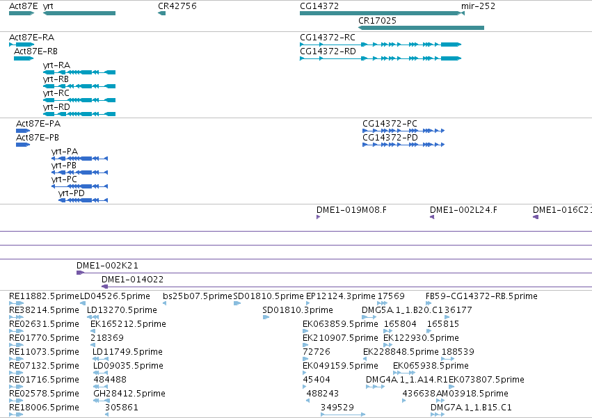Select the LD09035.5prime EST label
This screenshot has width=592, height=418.
point(128,367)
